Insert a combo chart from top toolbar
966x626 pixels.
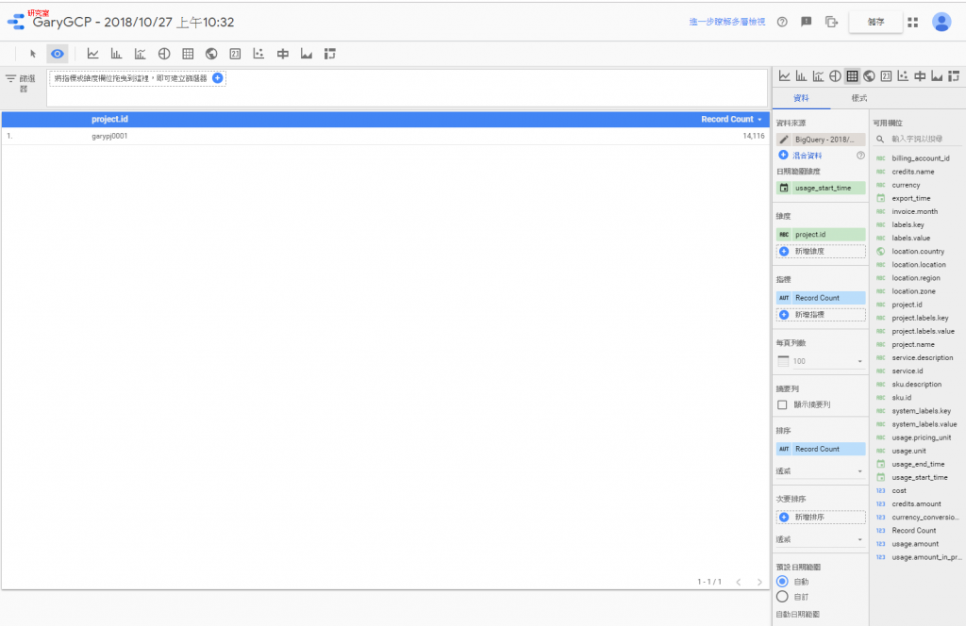141,54
